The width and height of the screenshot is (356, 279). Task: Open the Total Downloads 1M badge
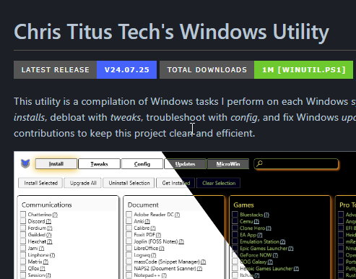pyautogui.click(x=256, y=70)
